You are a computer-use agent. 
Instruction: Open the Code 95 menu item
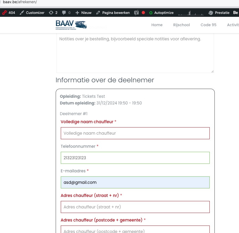(208, 25)
